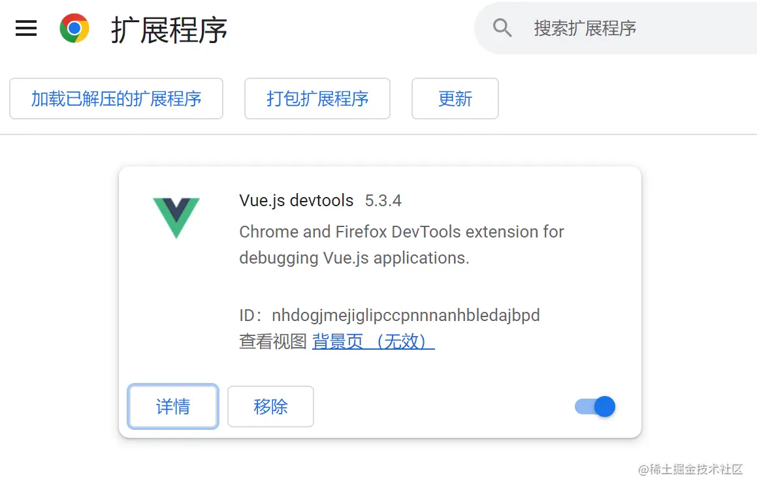Click the version number 5.3.4
The width and height of the screenshot is (757, 490).
click(383, 200)
